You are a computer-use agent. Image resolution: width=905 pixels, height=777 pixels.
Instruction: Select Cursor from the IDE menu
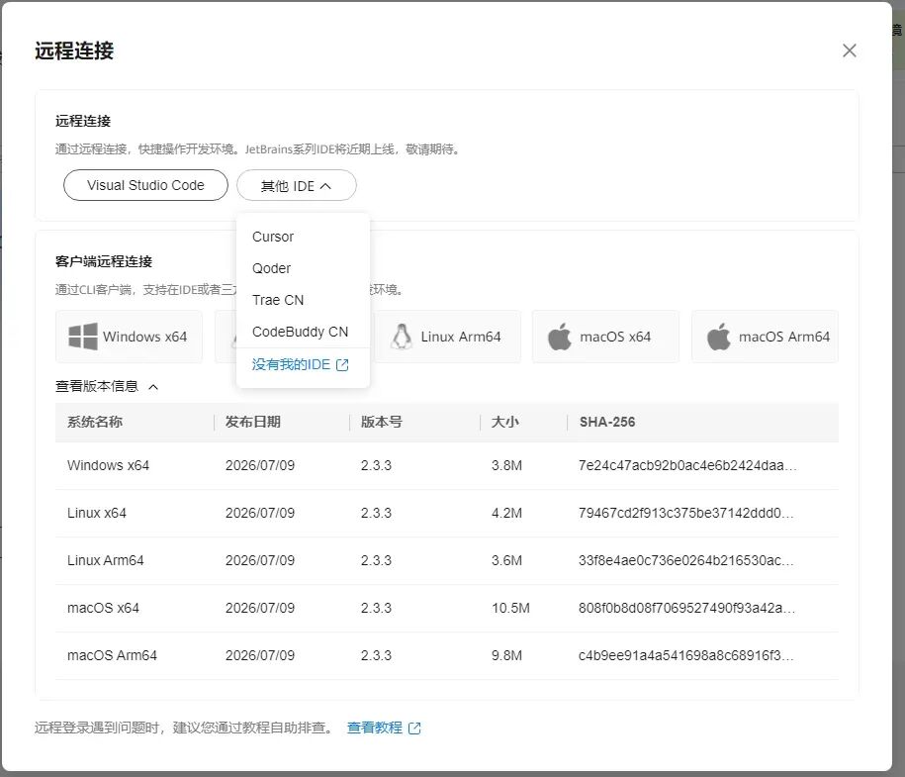coord(273,237)
